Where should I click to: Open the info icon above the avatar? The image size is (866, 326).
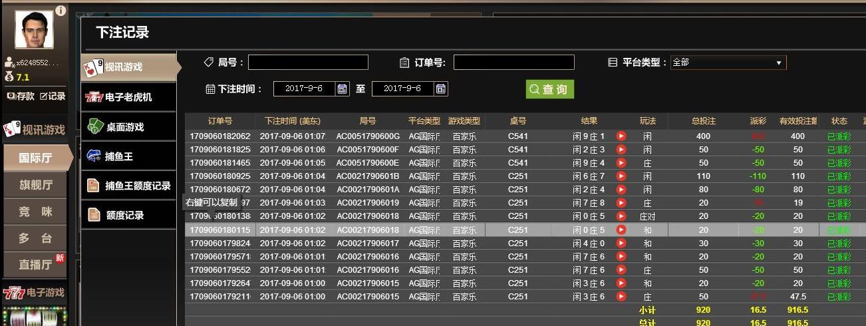(61, 11)
